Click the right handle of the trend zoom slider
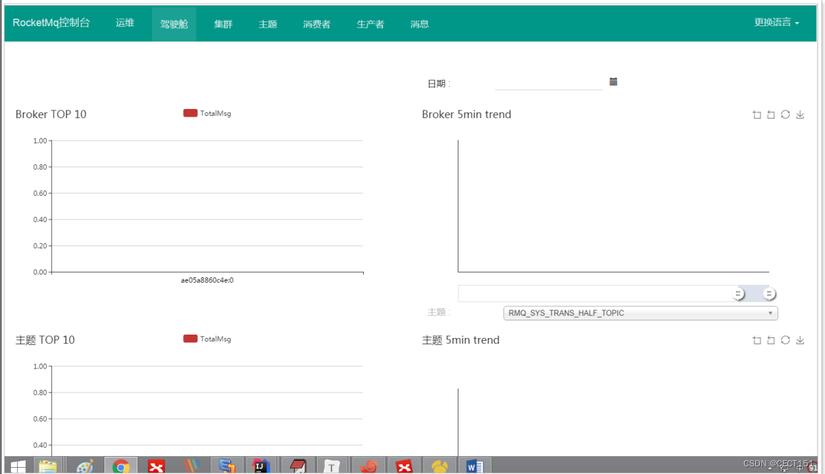This screenshot has width=825, height=474. pos(769,294)
